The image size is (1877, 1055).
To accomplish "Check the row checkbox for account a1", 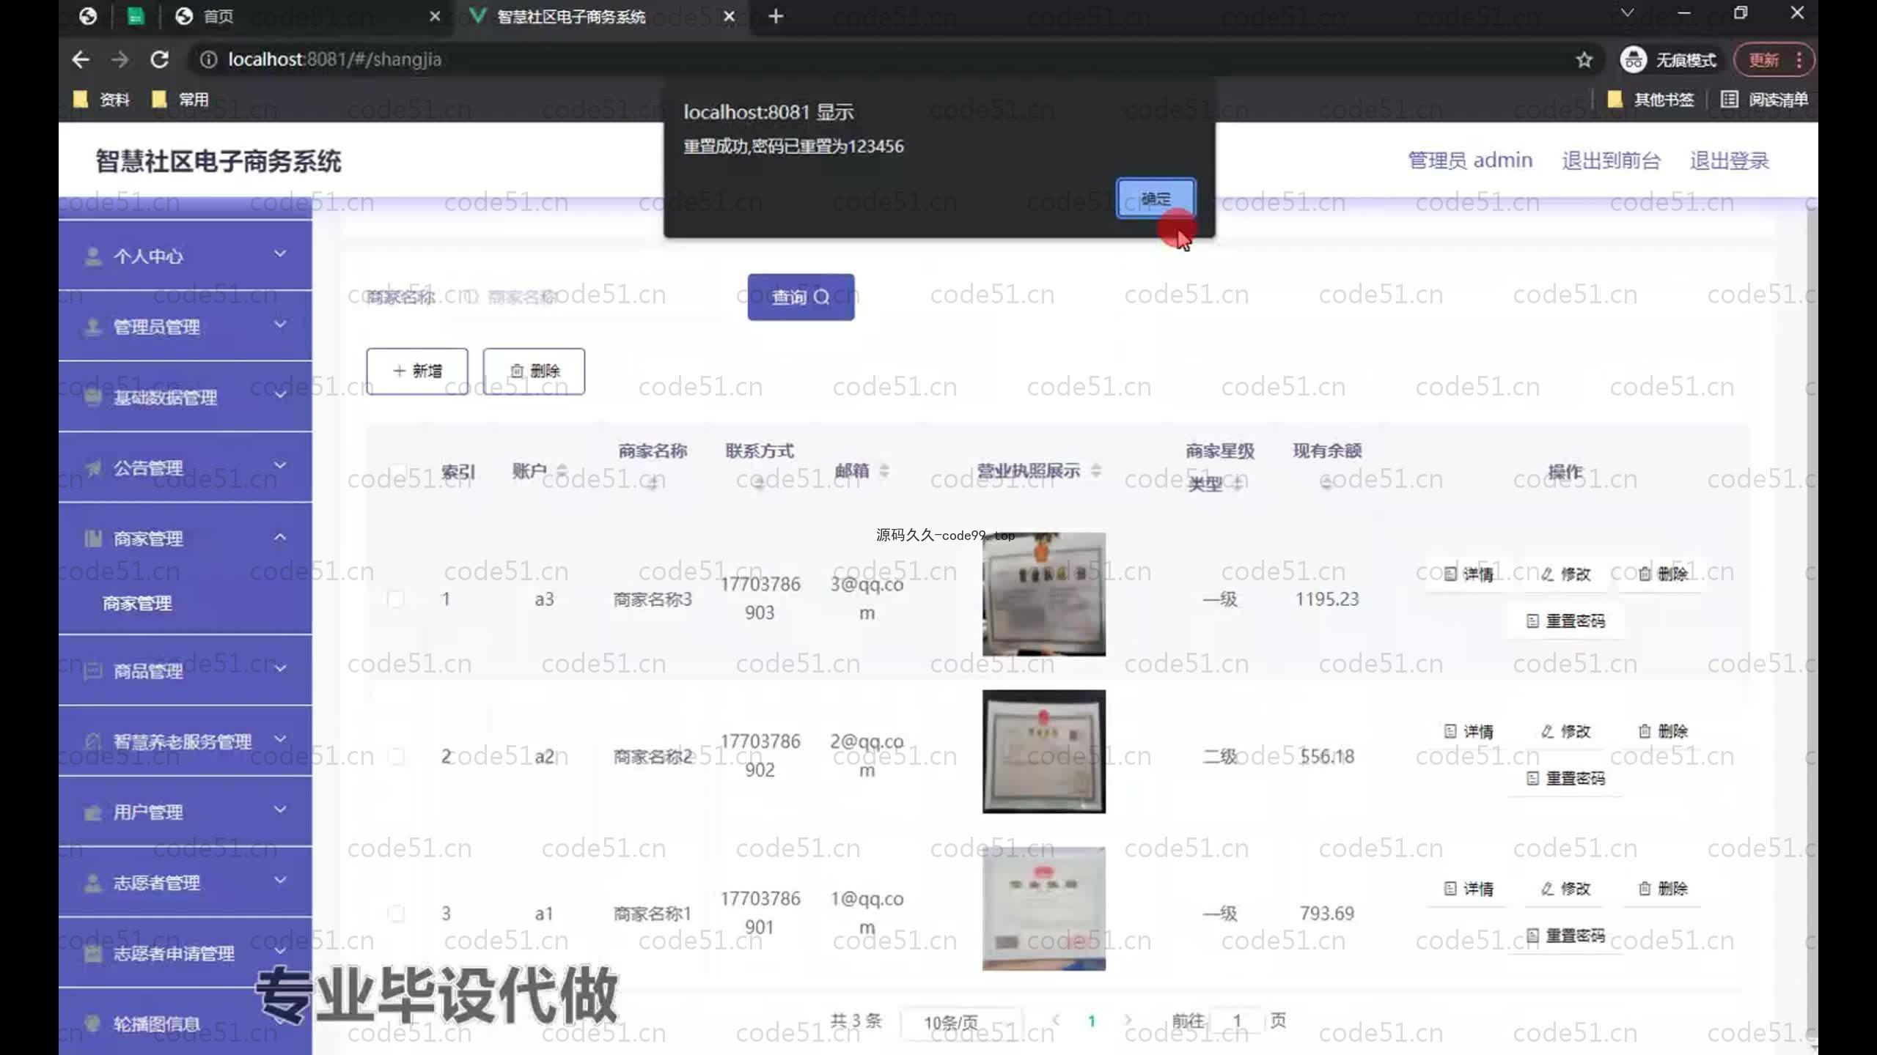I will (x=396, y=913).
